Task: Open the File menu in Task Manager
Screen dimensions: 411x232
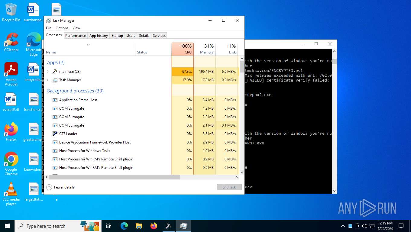Action: pos(49,28)
